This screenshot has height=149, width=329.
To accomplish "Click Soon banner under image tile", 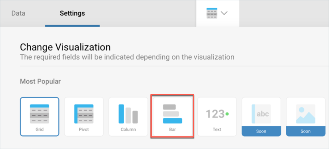I will (305, 131).
